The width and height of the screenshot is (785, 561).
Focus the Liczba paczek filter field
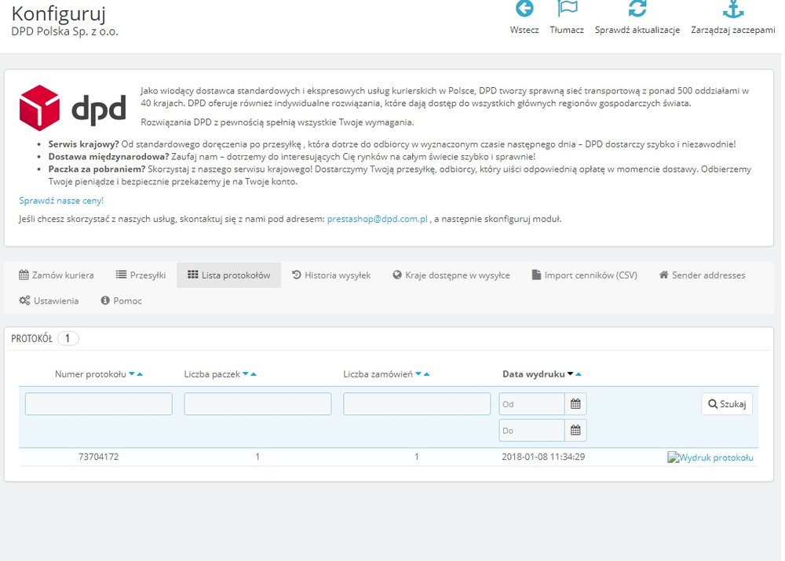[257, 404]
